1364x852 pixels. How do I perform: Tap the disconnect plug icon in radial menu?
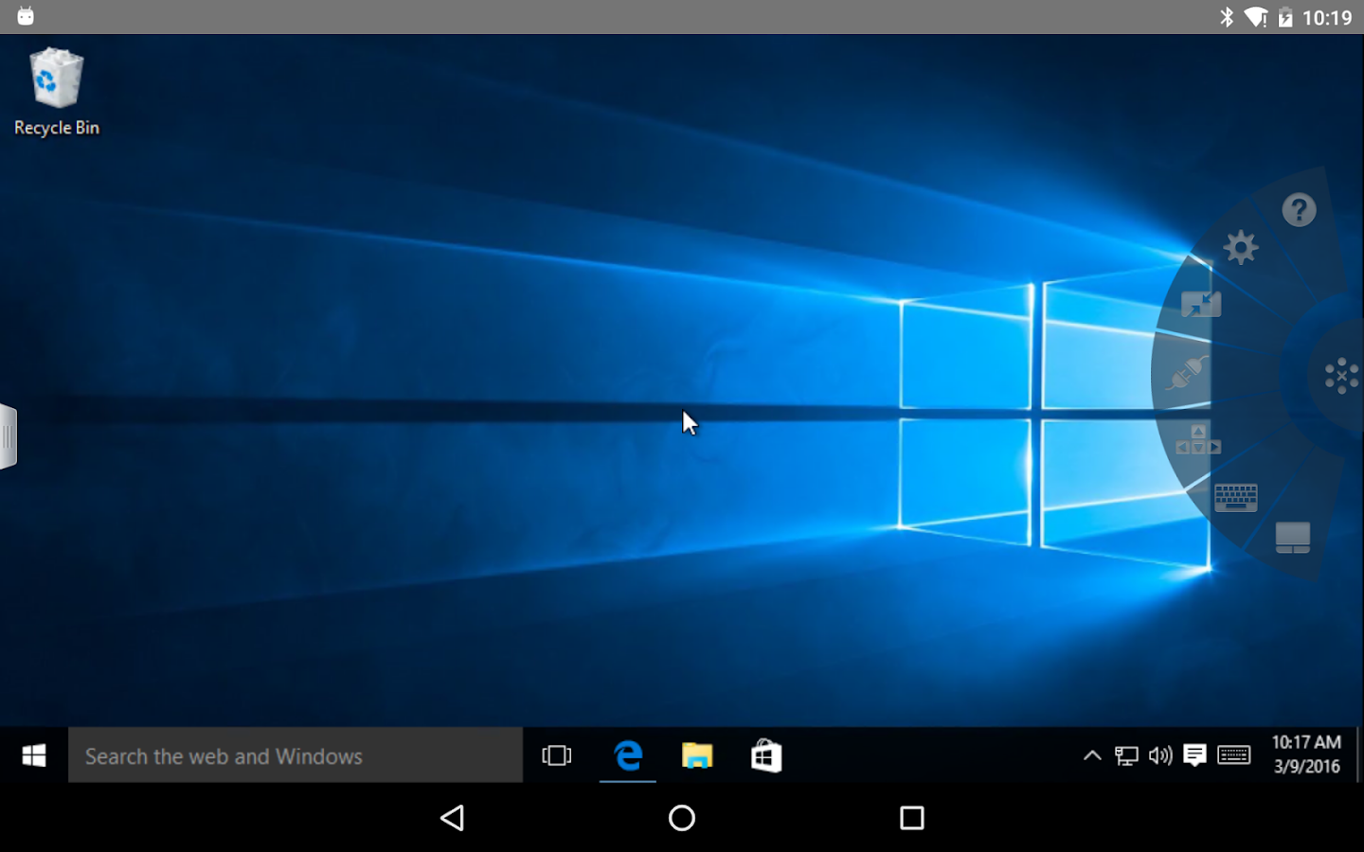tap(1188, 373)
